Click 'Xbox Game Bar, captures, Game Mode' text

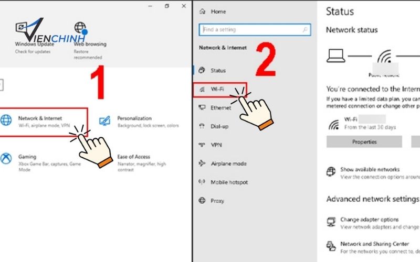49,167
